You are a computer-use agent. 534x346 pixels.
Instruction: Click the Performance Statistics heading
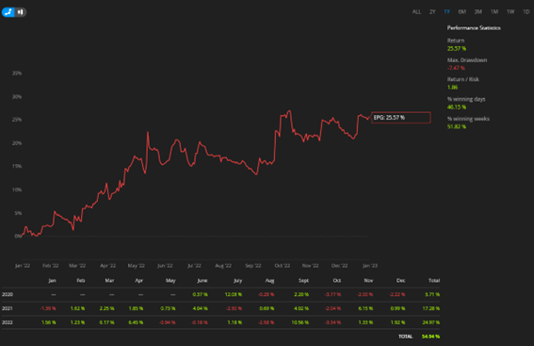474,28
